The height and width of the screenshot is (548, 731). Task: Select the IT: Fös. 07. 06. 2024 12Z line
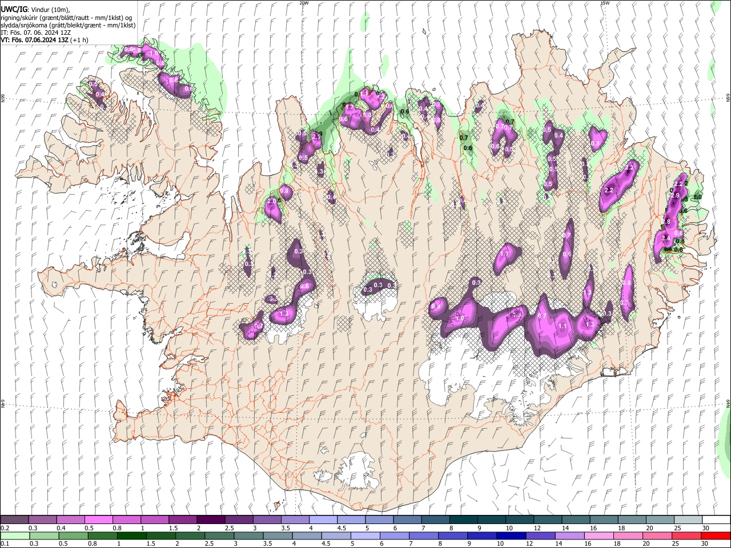[35, 33]
